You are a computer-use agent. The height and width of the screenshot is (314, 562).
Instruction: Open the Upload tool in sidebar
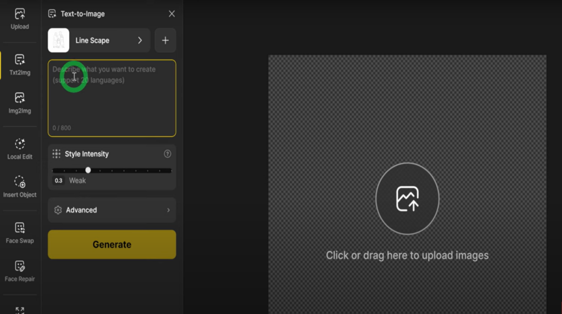coord(20,19)
